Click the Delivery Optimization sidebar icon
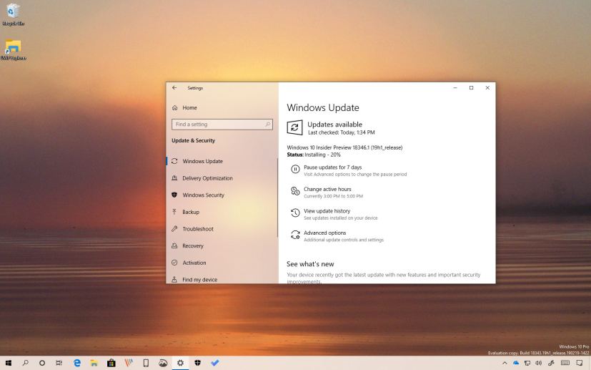Viewport: 591px width, 370px height. click(x=174, y=177)
